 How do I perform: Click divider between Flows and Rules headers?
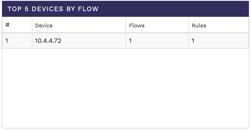(x=189, y=25)
